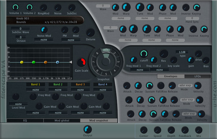
Task: Select snapshot 4 on the wheel
Action: (115, 70)
